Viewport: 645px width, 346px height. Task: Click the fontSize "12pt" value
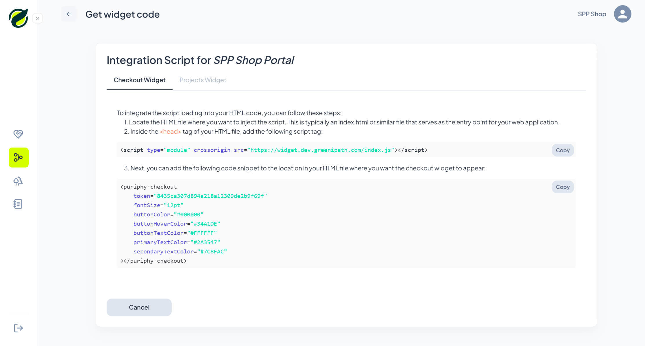(x=173, y=205)
